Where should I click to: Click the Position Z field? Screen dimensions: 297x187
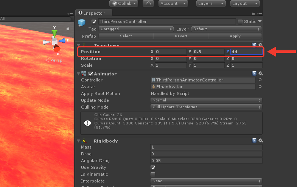click(246, 52)
